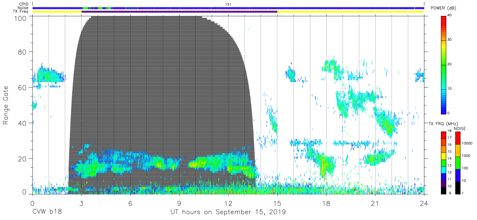The width and height of the screenshot is (477, 220).
Task: Click the y-axis tick label 80
Action: [22, 52]
